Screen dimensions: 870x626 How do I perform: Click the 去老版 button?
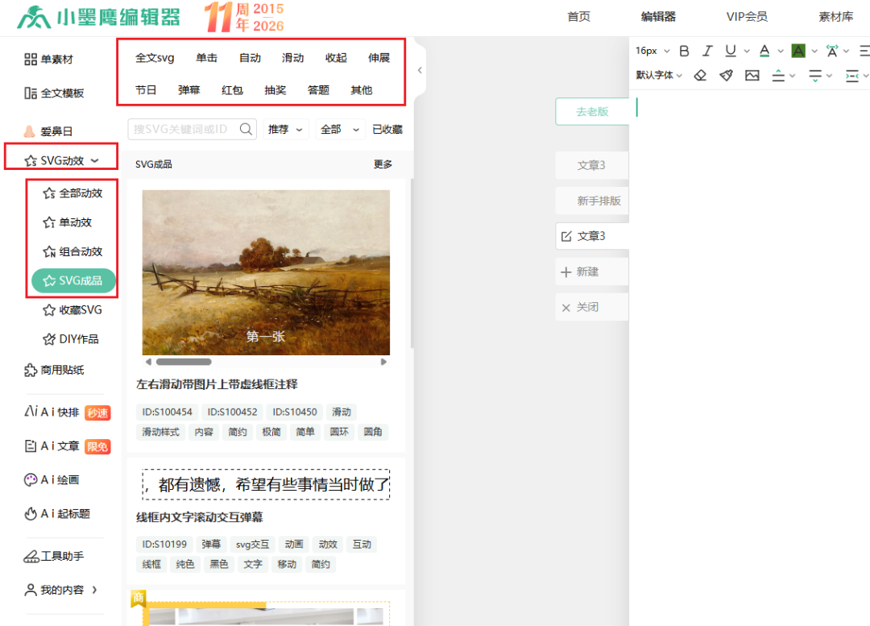(592, 111)
